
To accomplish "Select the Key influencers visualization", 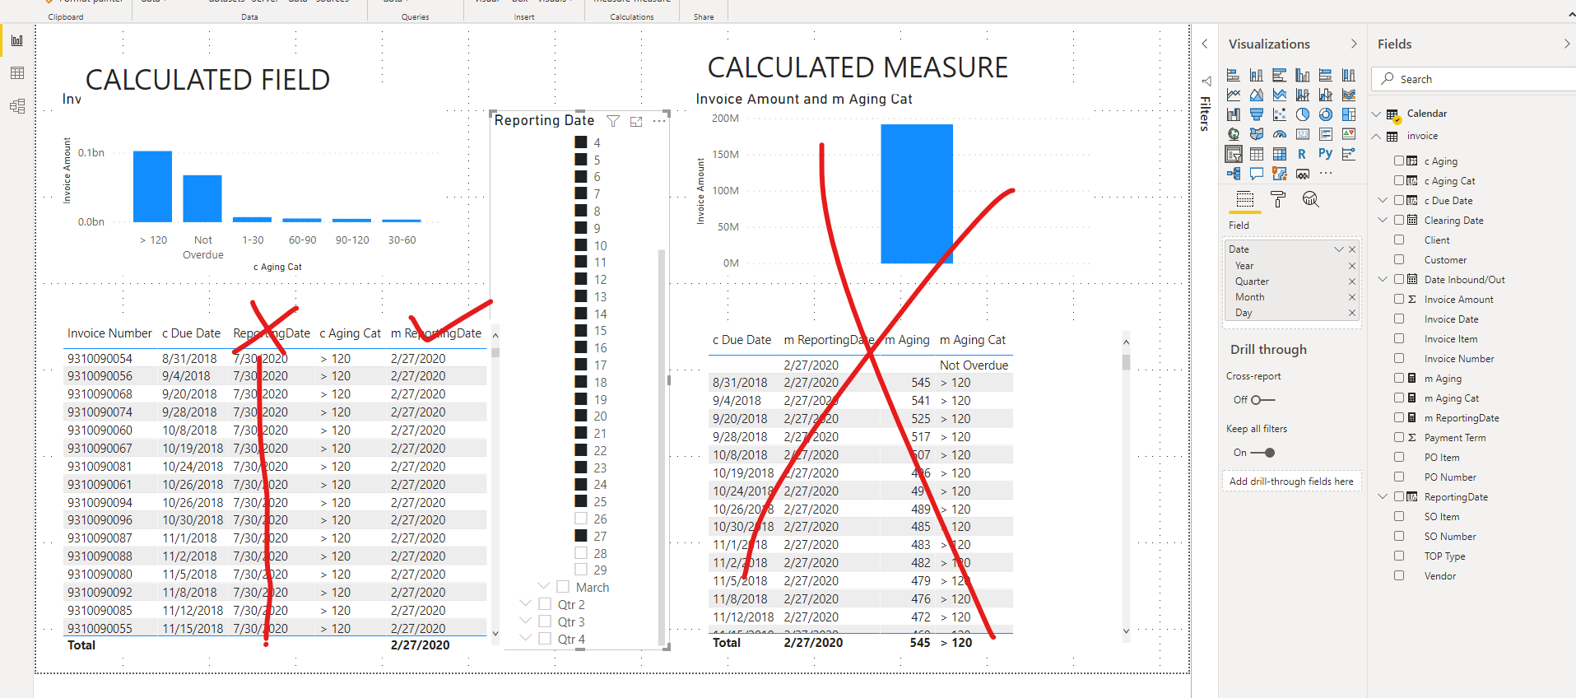I will coord(1349,154).
